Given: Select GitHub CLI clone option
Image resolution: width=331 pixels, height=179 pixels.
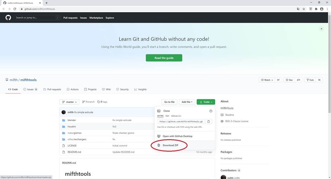Looking at the screenshot, I should click(176, 116).
